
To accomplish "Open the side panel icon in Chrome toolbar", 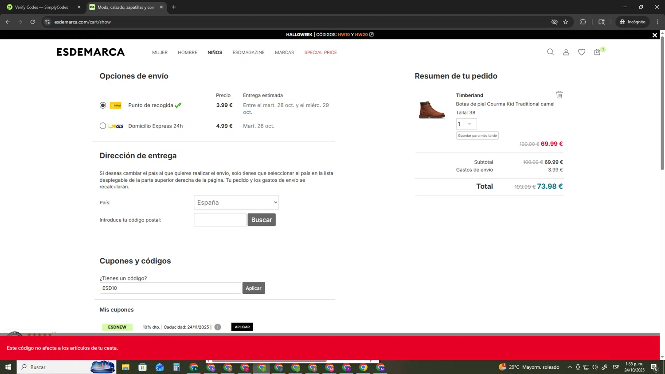I will coord(602,22).
